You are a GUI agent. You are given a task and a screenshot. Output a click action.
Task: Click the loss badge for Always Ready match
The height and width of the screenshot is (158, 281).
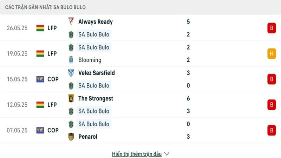click(x=271, y=28)
